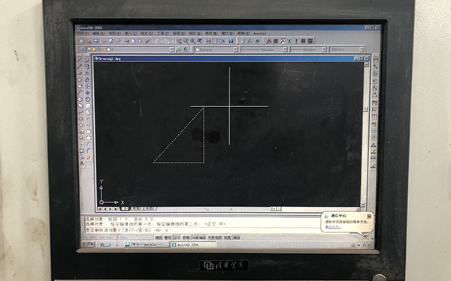Open the 绘图(D) menu
Viewport: 451px width, 281px height.
coord(179,33)
